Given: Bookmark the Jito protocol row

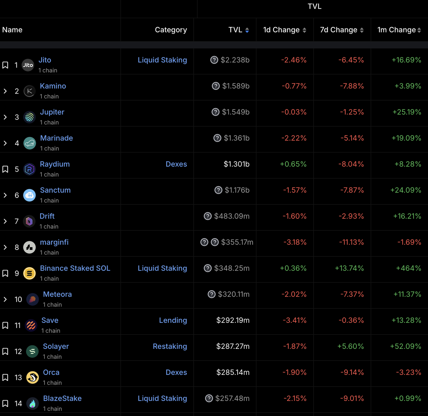Looking at the screenshot, I should 5,65.
